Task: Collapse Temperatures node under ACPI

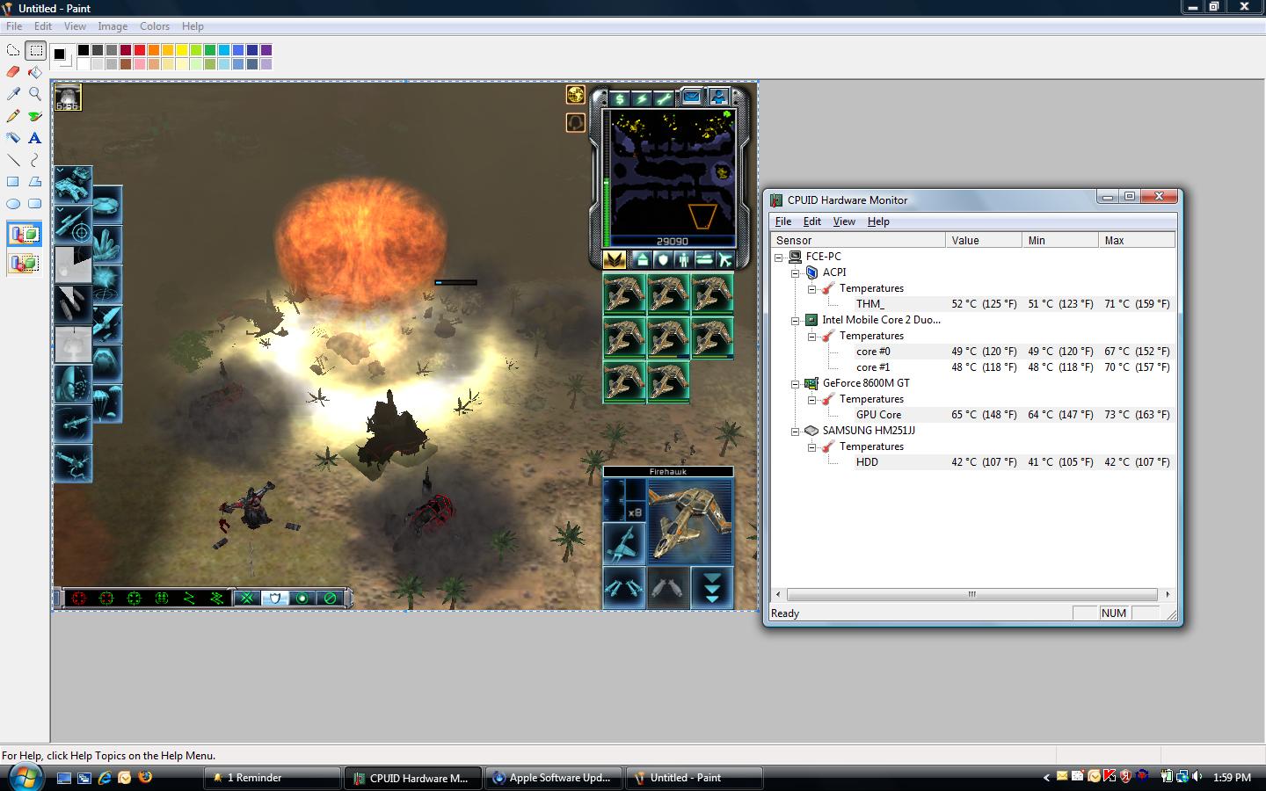Action: pyautogui.click(x=812, y=289)
